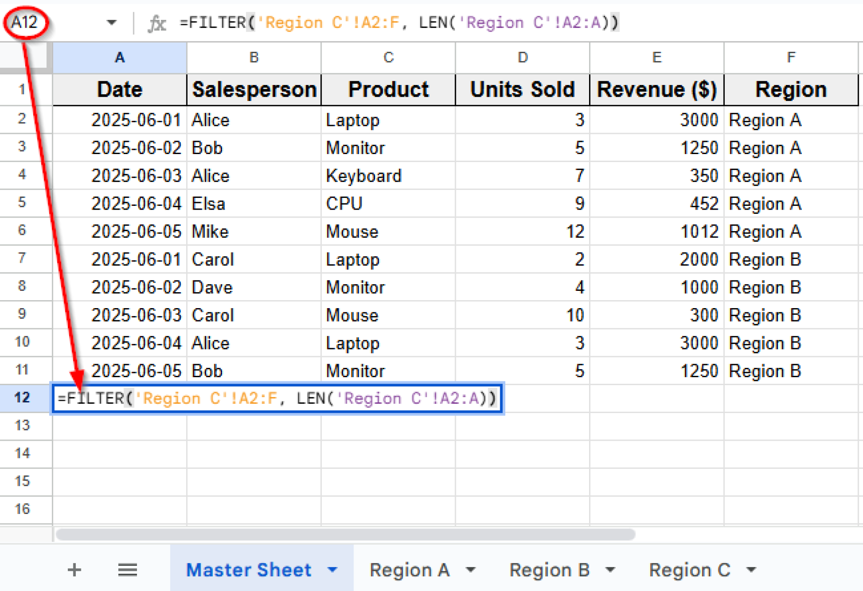Switch to the Region B sheet tab
The width and height of the screenshot is (863, 591).
549,570
